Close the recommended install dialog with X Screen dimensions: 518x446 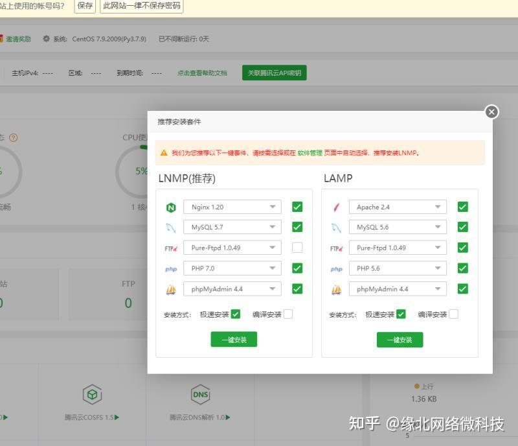pyautogui.click(x=491, y=112)
